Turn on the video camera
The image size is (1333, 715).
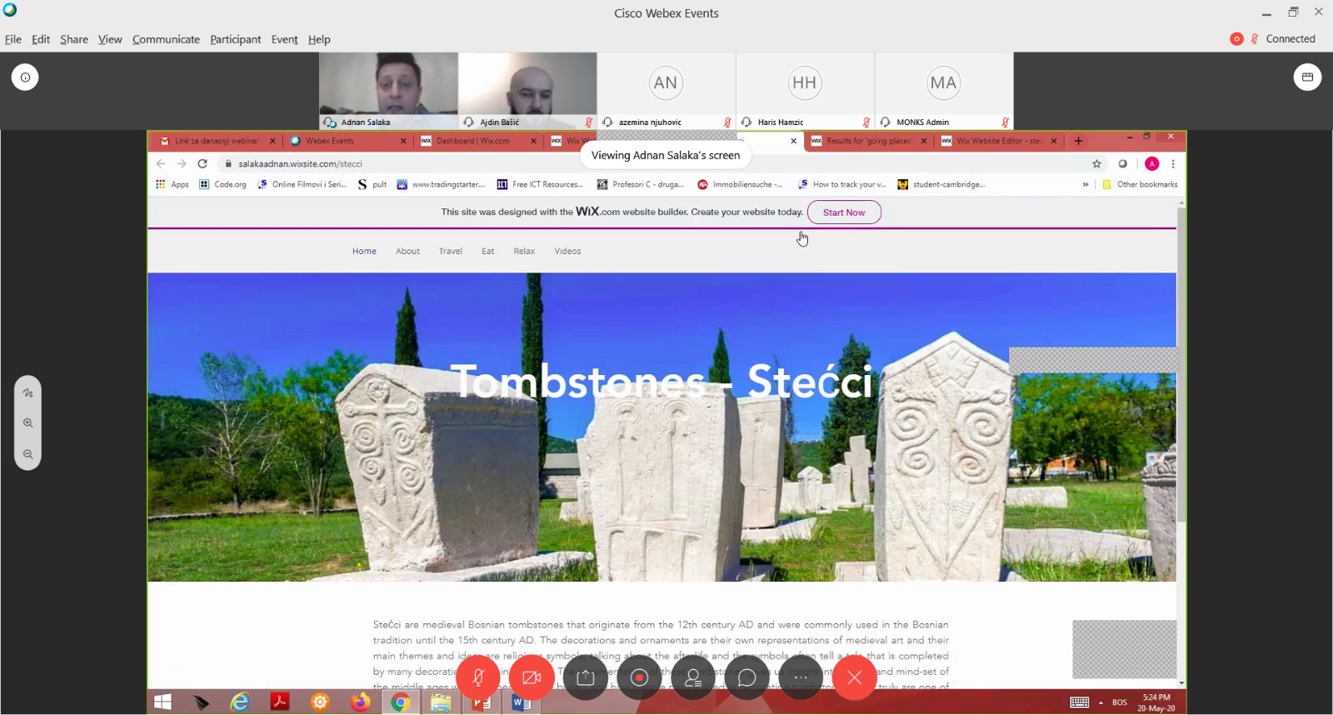[532, 677]
